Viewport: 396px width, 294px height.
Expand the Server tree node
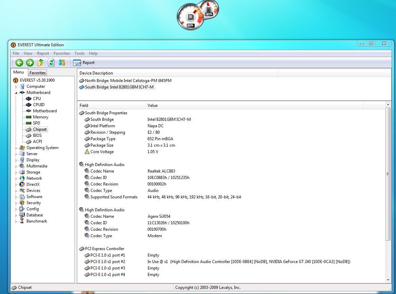[x=16, y=154]
